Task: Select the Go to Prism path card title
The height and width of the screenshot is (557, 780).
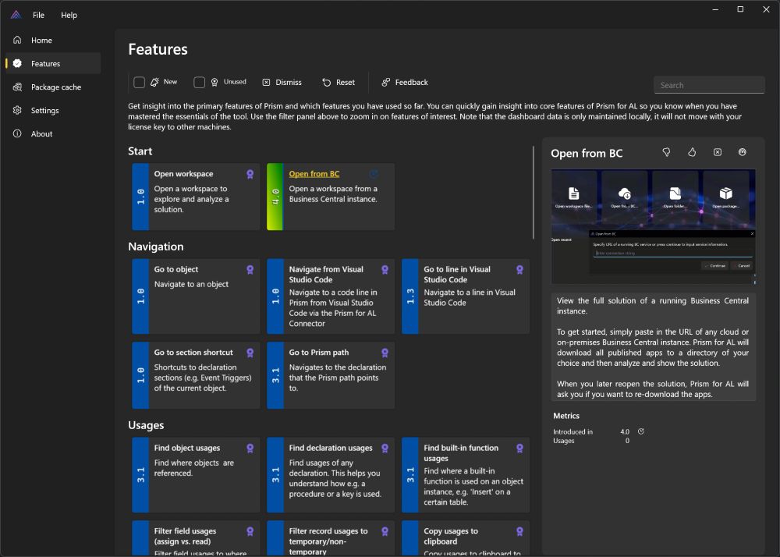Action: (319, 352)
